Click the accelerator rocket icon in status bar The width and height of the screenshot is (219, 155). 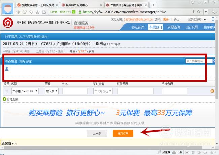click(159, 152)
